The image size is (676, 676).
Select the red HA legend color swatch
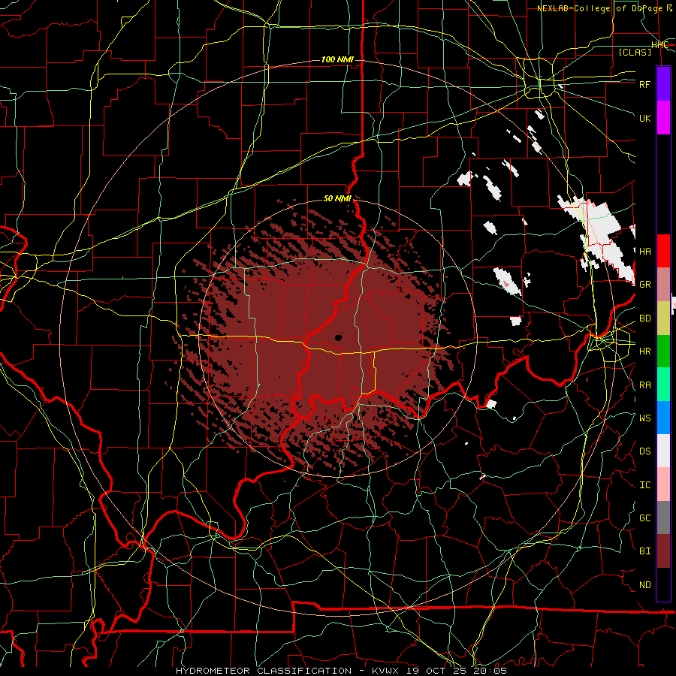[x=663, y=251]
